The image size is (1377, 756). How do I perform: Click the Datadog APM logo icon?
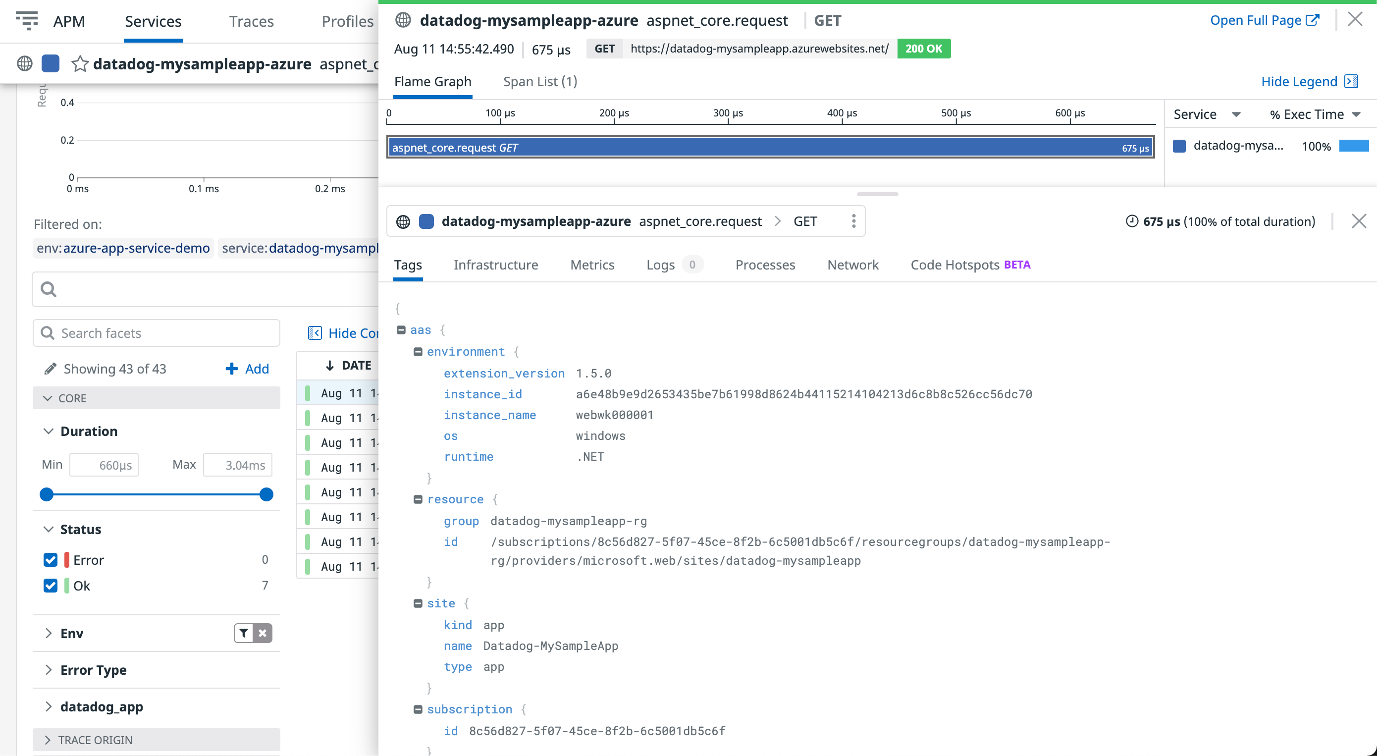[28, 20]
